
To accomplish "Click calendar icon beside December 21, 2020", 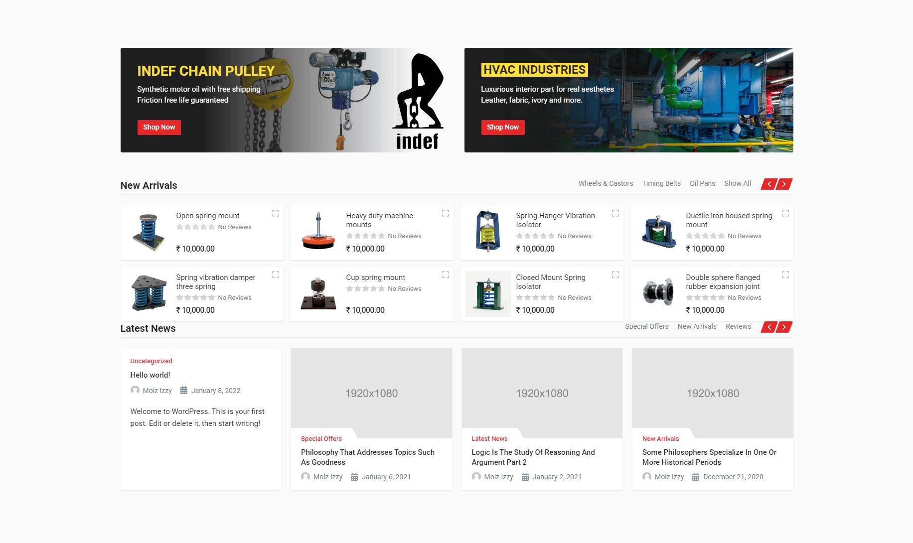I will [x=696, y=477].
